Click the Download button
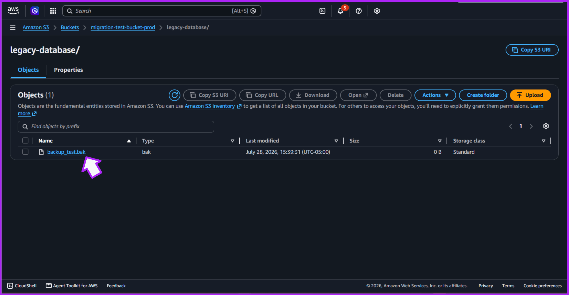 pos(313,95)
